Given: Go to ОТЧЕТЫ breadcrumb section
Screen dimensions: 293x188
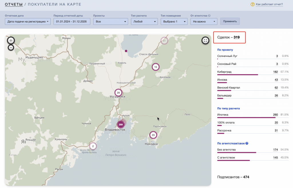Looking at the screenshot, I should [x=14, y=4].
